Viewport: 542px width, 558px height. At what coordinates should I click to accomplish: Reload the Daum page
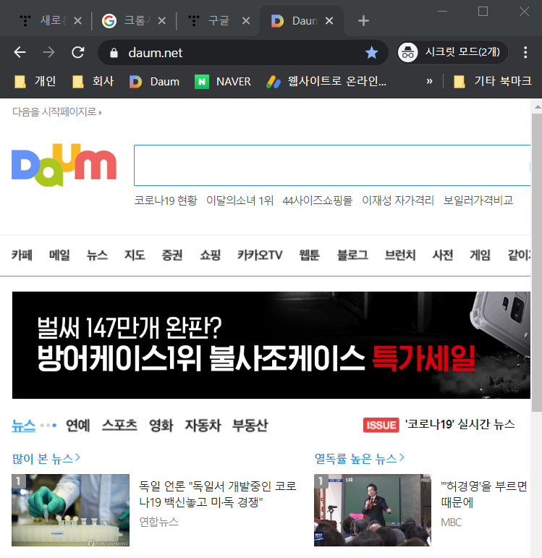click(78, 52)
